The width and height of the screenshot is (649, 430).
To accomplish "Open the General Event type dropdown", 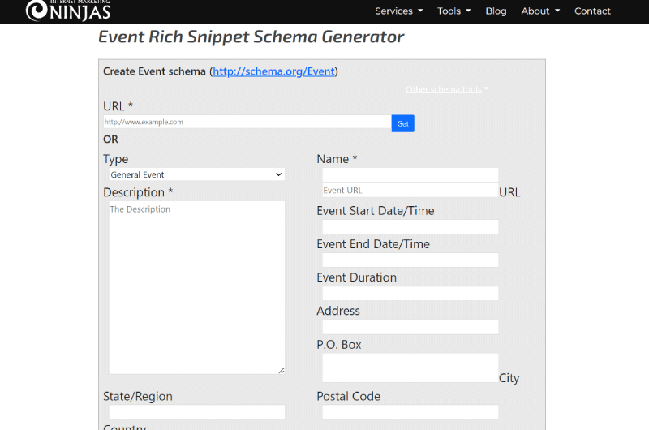I will click(196, 174).
